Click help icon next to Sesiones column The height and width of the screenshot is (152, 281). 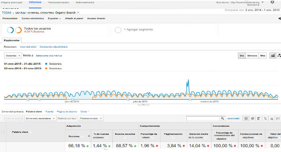82,136
